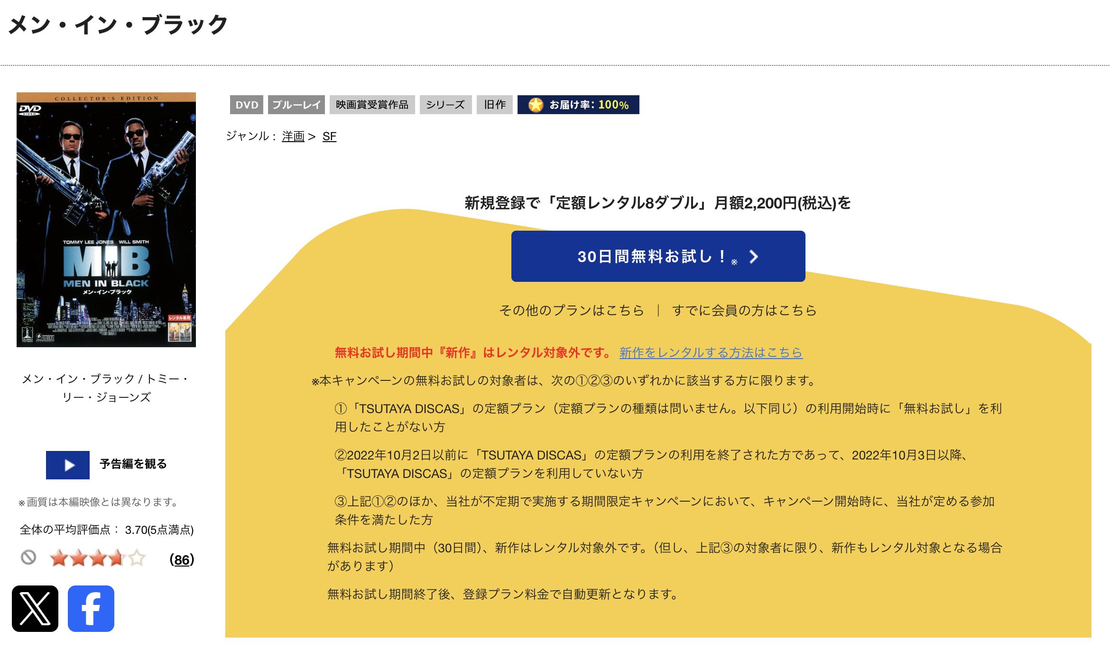
Task: Click the title caption メン・イン・ブラック / トミー・リー・ジョーンズ
Action: [106, 388]
